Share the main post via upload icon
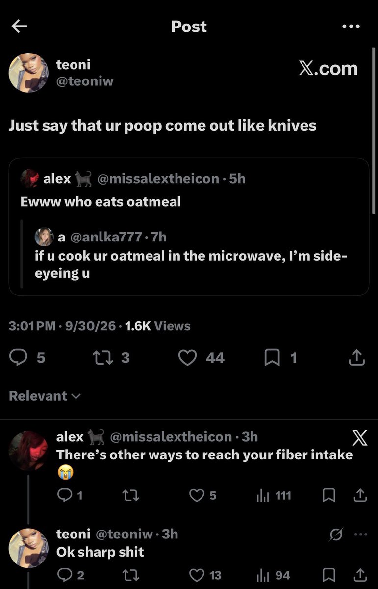 coord(356,358)
